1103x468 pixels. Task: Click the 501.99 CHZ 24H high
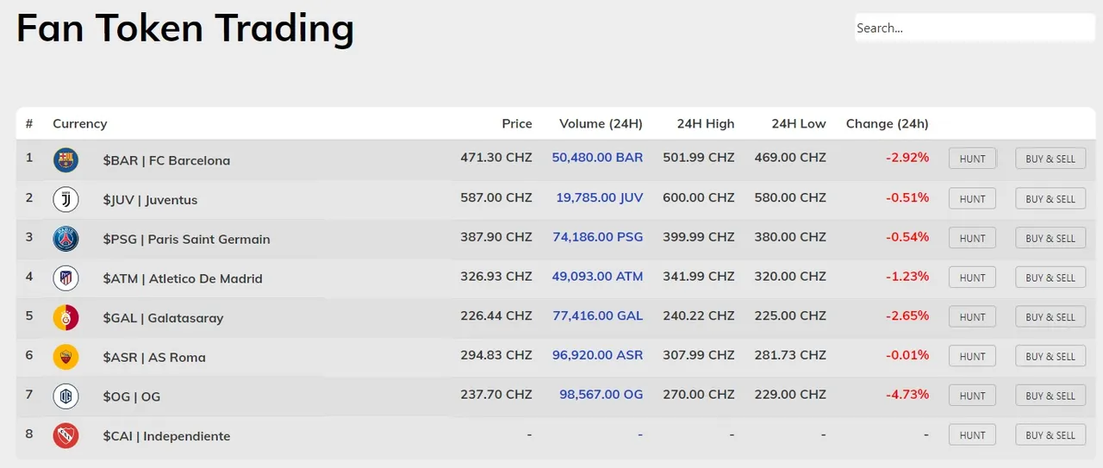click(699, 158)
